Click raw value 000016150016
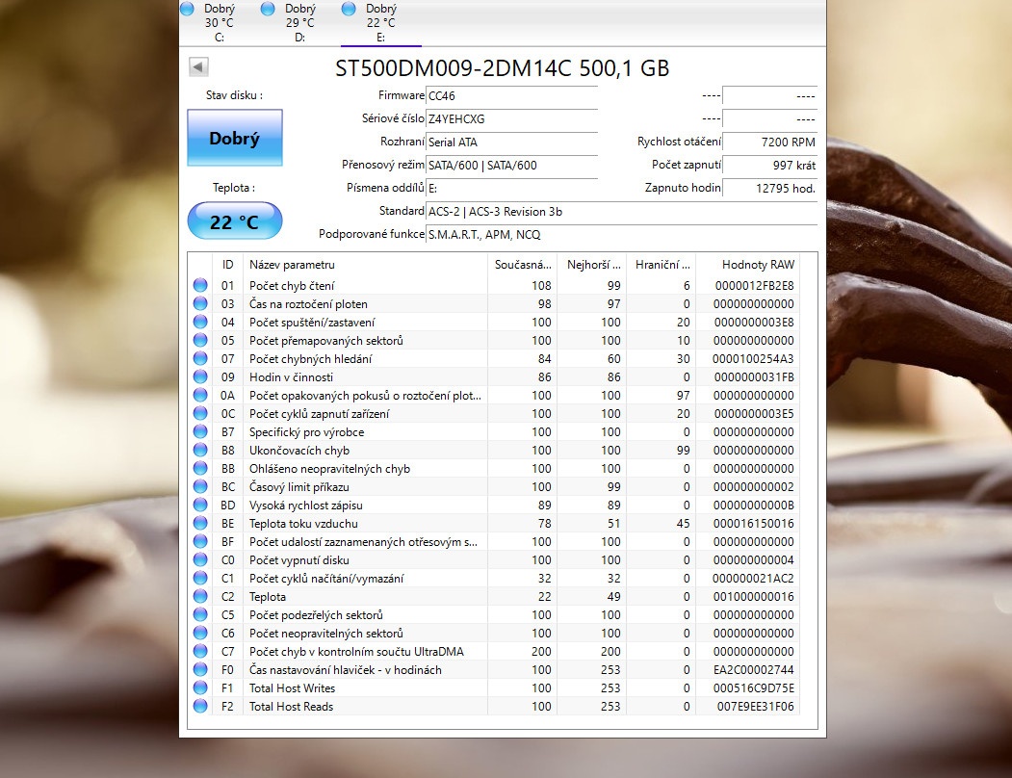Screen dimensions: 1012x778 click(x=754, y=524)
